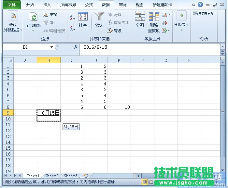Image resolution: width=228 pixels, height=188 pixels.
Task: Click the what-if analysis icon
Action: 164,31
